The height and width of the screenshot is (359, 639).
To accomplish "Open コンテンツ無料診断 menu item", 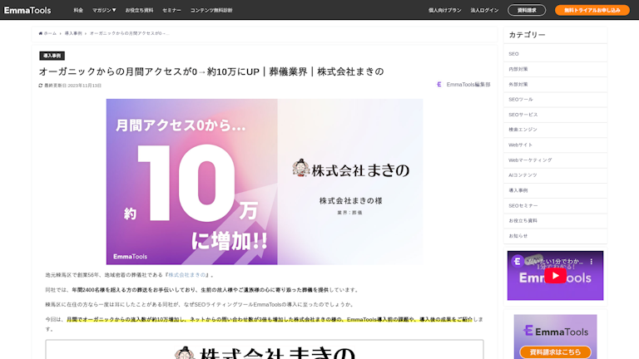I will click(211, 10).
